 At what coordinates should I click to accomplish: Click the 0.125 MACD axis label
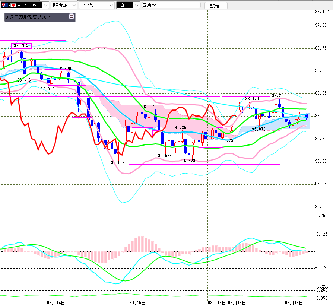click(322, 234)
